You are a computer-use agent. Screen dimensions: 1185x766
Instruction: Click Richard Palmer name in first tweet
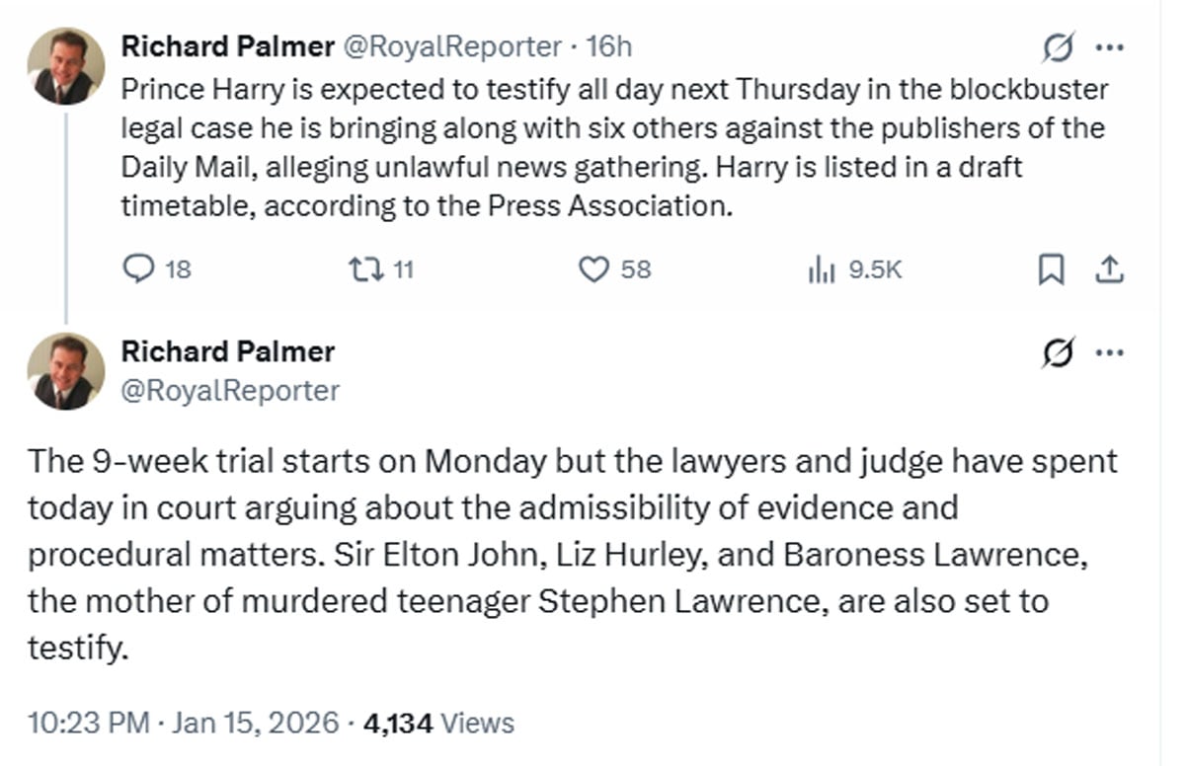coord(227,45)
